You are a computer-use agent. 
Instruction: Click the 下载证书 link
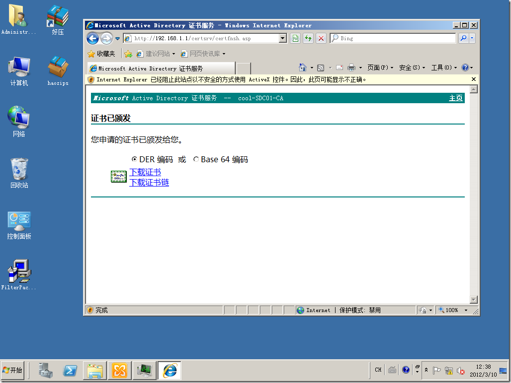pos(145,172)
